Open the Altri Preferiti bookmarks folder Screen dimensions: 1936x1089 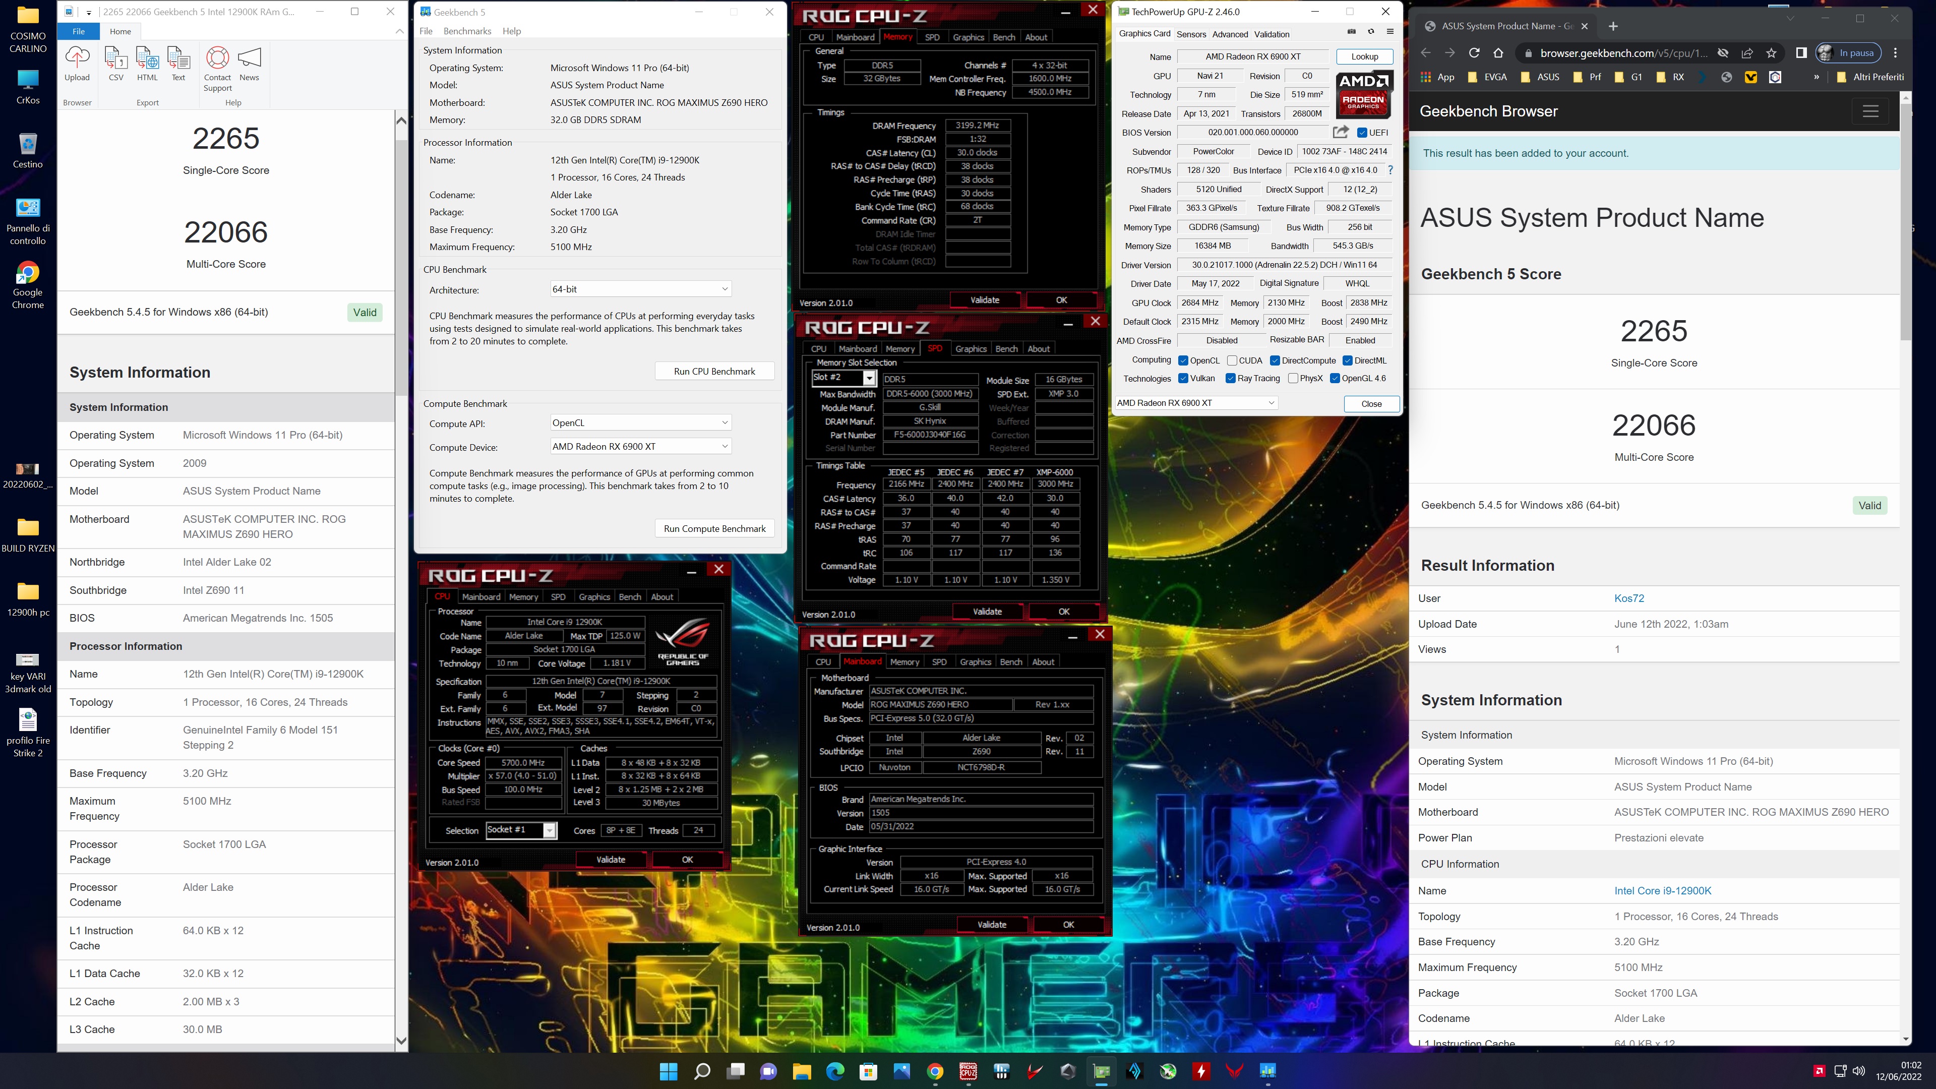tap(1870, 77)
